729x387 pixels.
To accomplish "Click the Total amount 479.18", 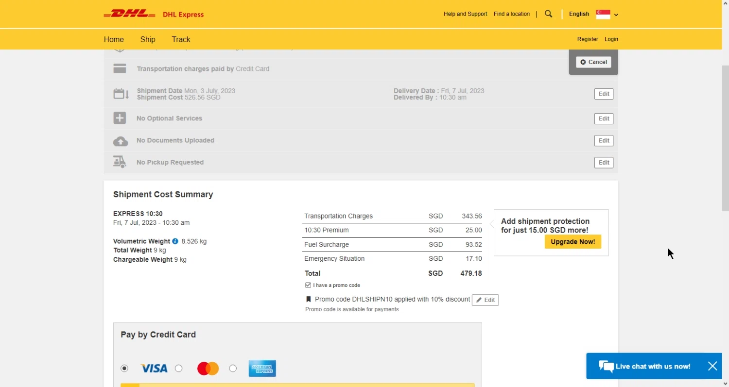I will pyautogui.click(x=471, y=273).
